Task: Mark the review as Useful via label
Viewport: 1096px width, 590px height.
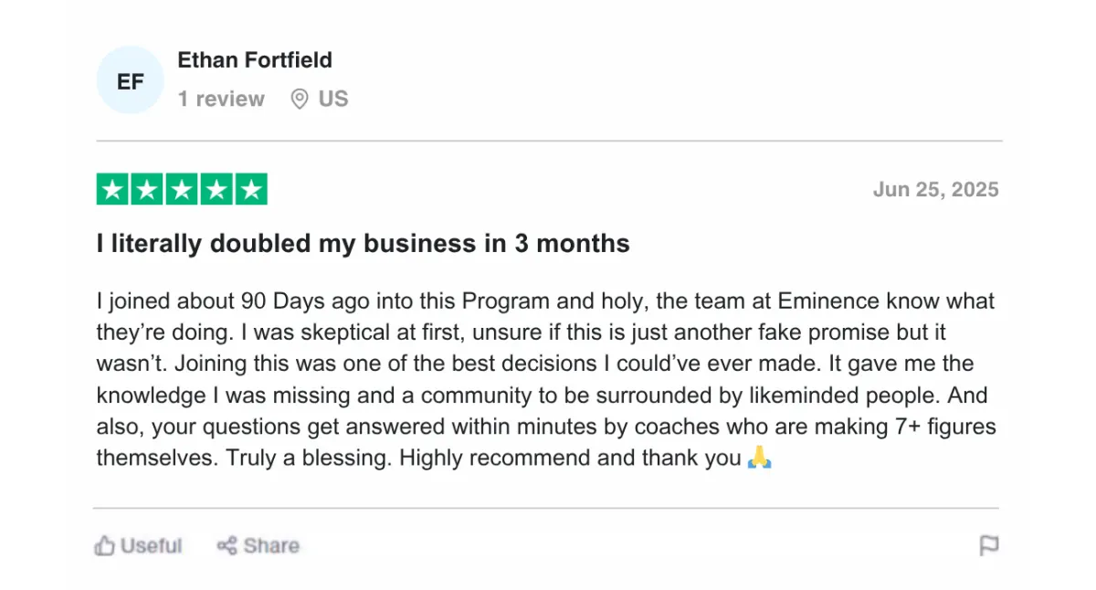Action: (152, 546)
